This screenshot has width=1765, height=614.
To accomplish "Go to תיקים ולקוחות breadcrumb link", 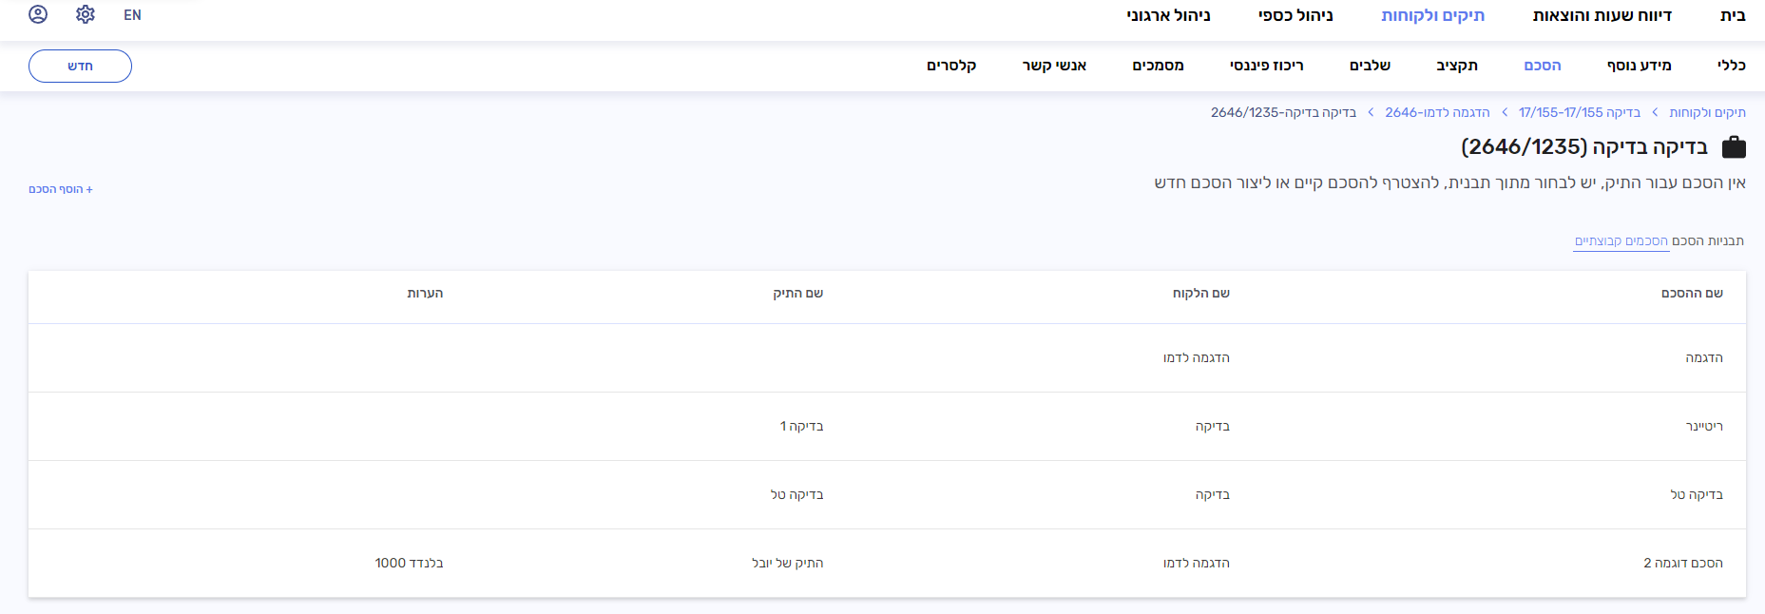I will click(x=1707, y=112).
